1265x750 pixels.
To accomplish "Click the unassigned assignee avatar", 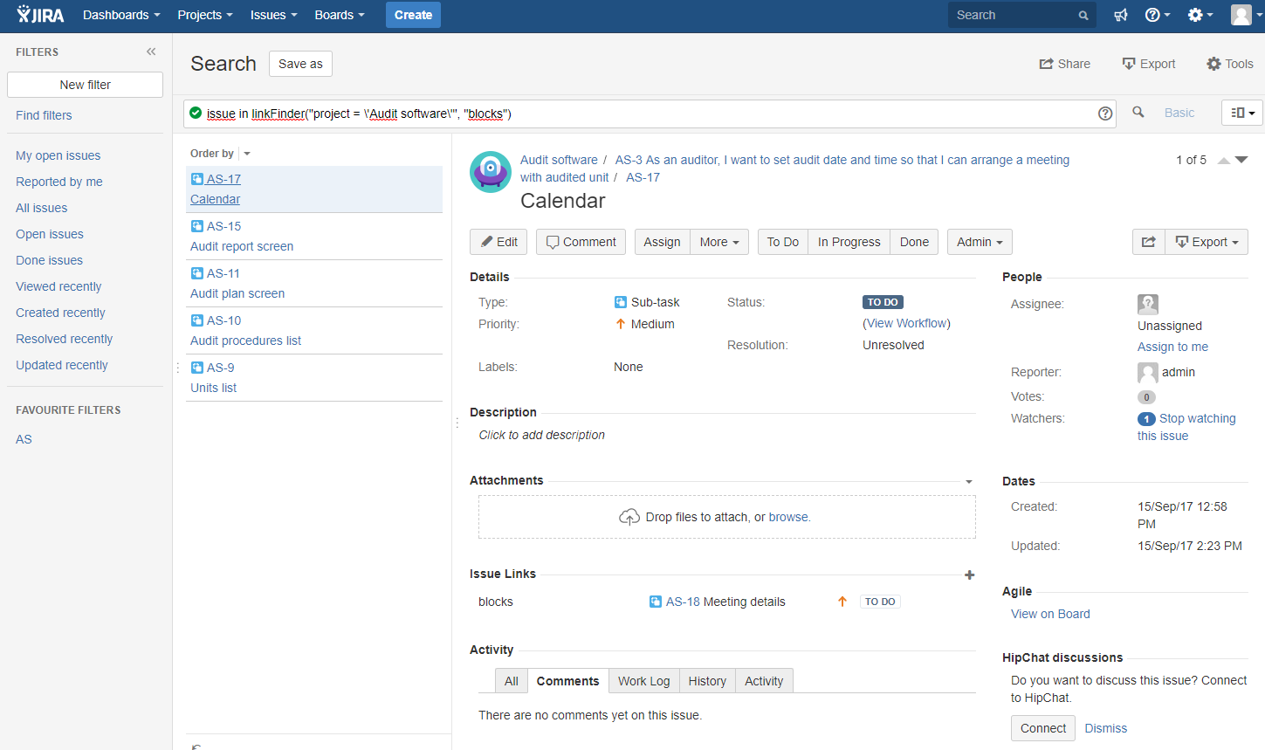I will tap(1148, 304).
